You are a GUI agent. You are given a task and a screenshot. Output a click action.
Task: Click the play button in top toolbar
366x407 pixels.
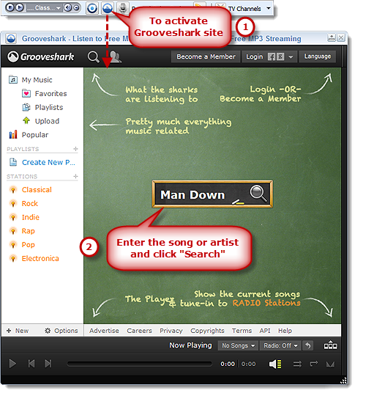20,7
